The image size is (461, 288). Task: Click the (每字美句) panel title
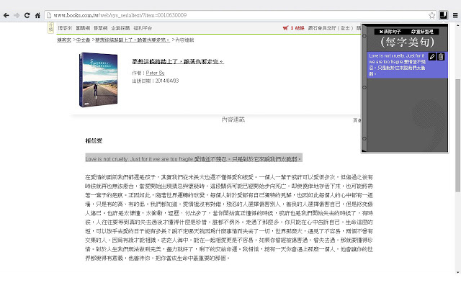point(407,42)
